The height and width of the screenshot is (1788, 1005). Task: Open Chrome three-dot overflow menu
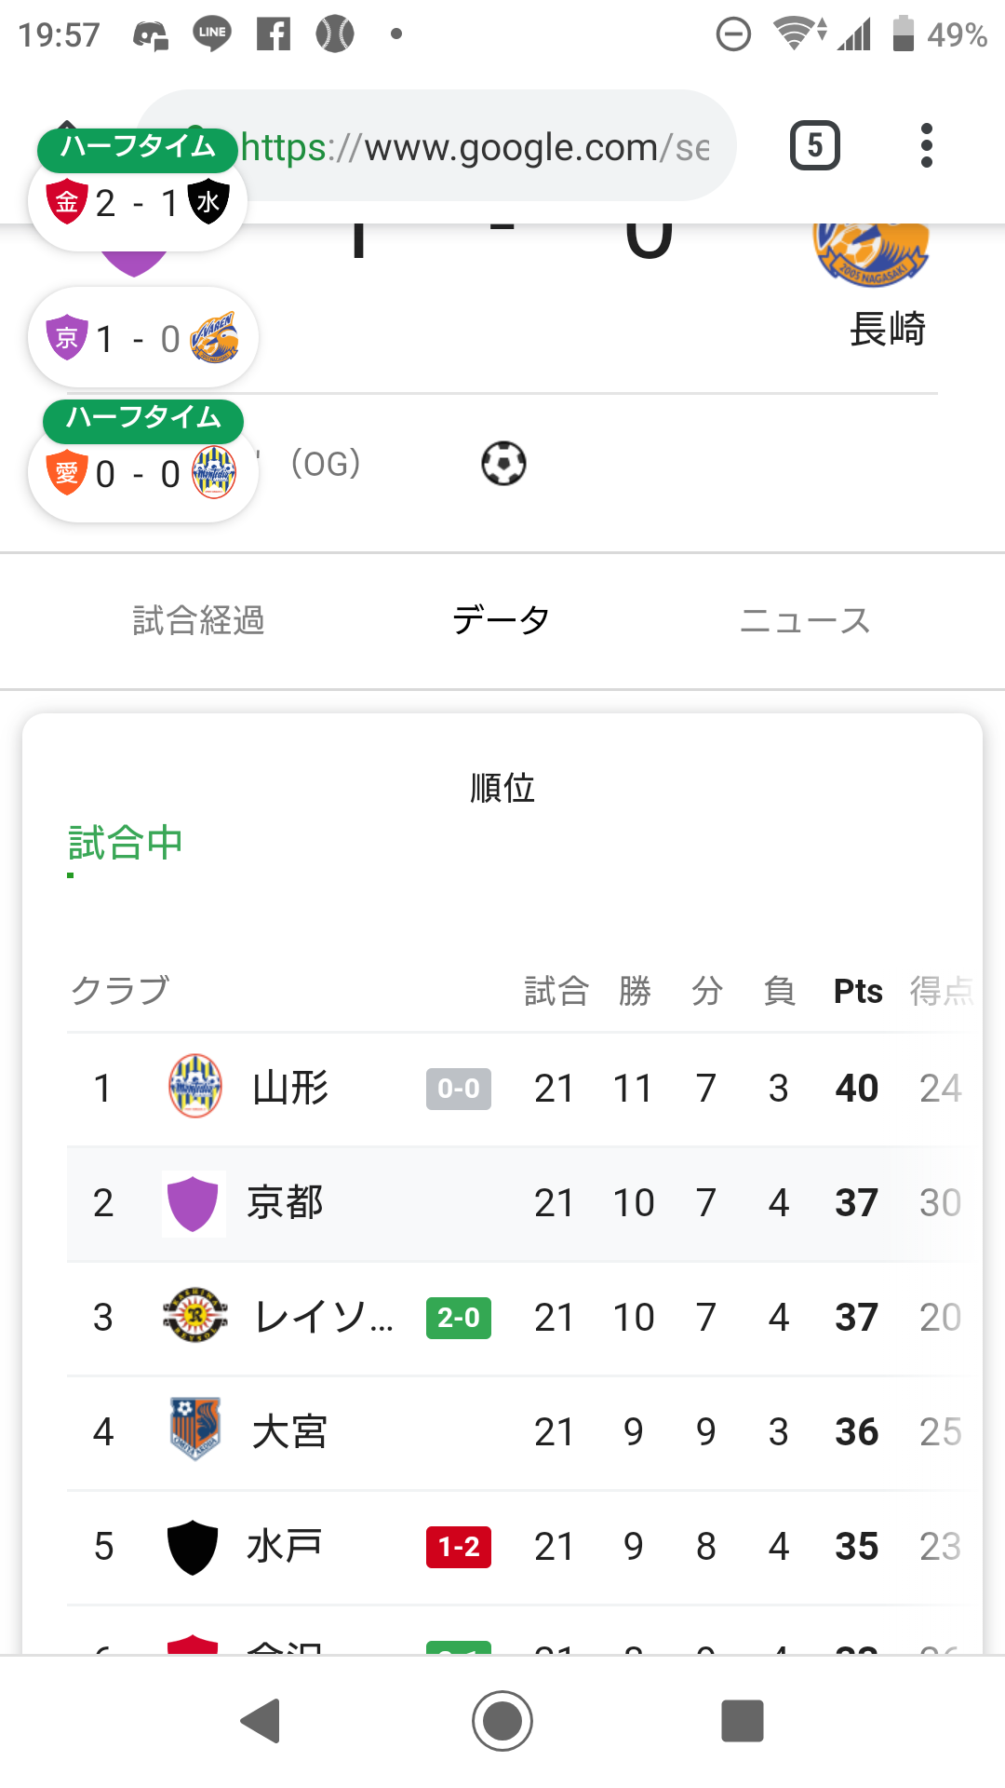pyautogui.click(x=926, y=145)
